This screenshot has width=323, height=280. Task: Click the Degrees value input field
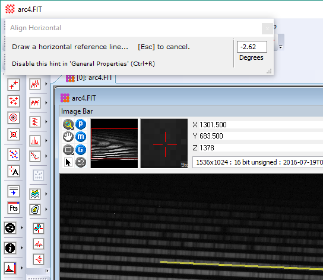coord(252,47)
